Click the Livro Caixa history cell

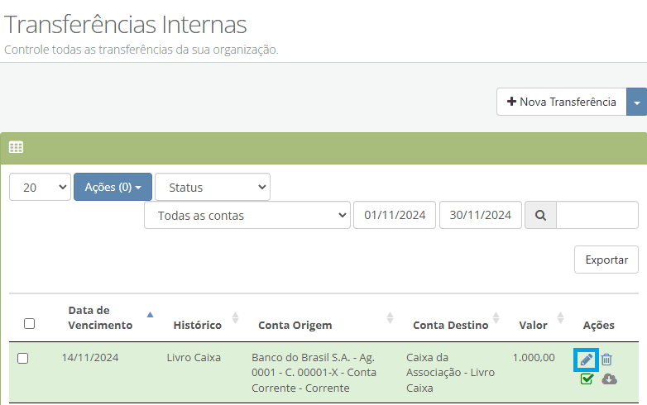(194, 357)
